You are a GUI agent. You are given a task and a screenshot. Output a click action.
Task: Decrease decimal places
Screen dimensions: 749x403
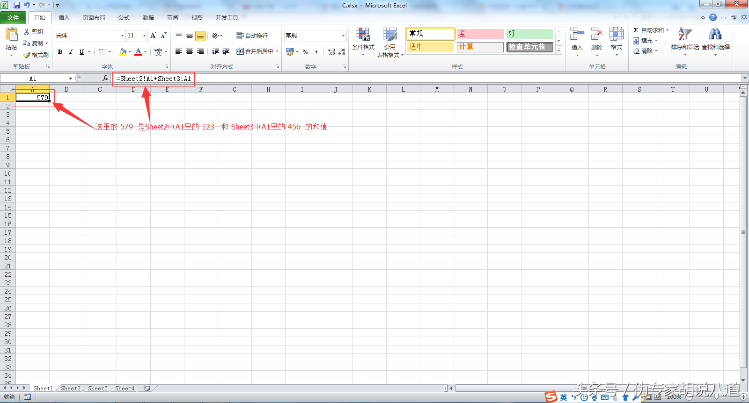pos(342,52)
